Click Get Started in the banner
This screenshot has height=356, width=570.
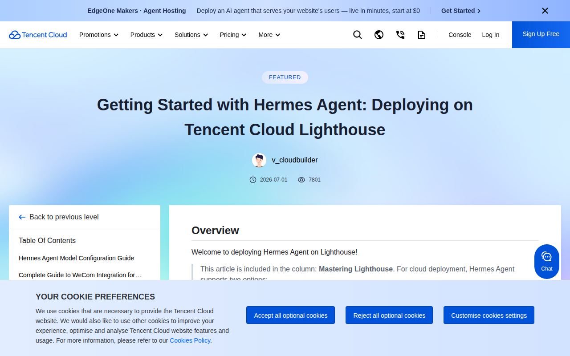pos(461,11)
